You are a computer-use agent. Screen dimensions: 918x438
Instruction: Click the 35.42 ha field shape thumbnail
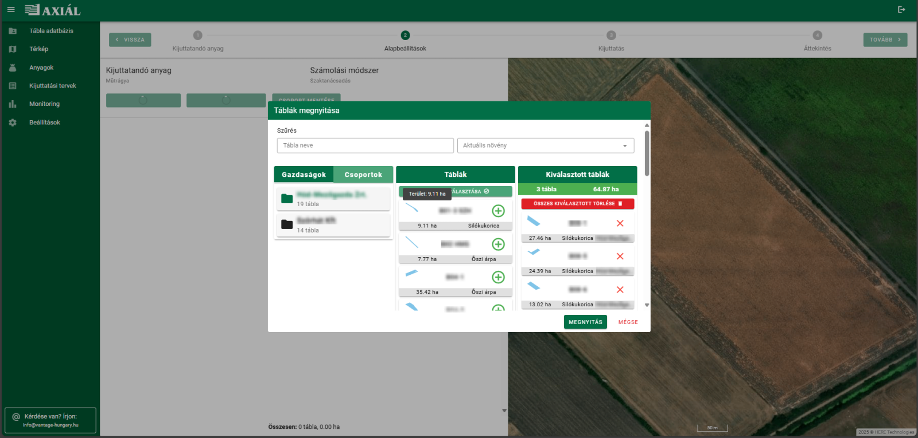[x=411, y=274]
